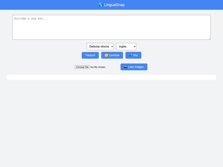Click the Traducir button
This screenshot has height=167, width=223.
90,55
